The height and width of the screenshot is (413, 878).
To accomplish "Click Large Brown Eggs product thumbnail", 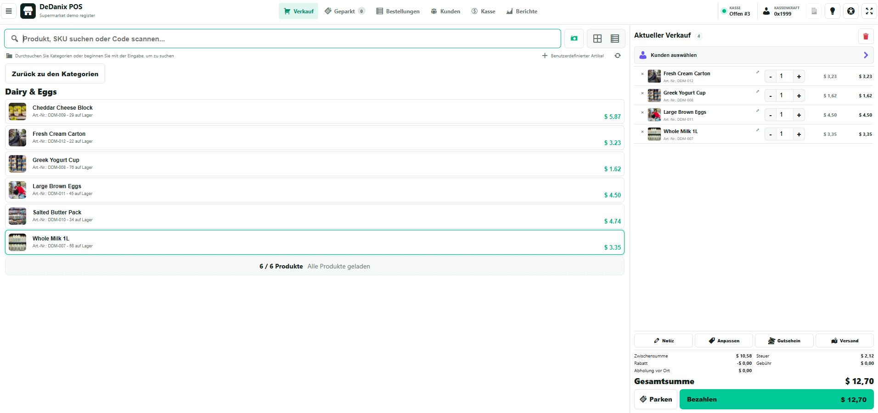I will (17, 190).
